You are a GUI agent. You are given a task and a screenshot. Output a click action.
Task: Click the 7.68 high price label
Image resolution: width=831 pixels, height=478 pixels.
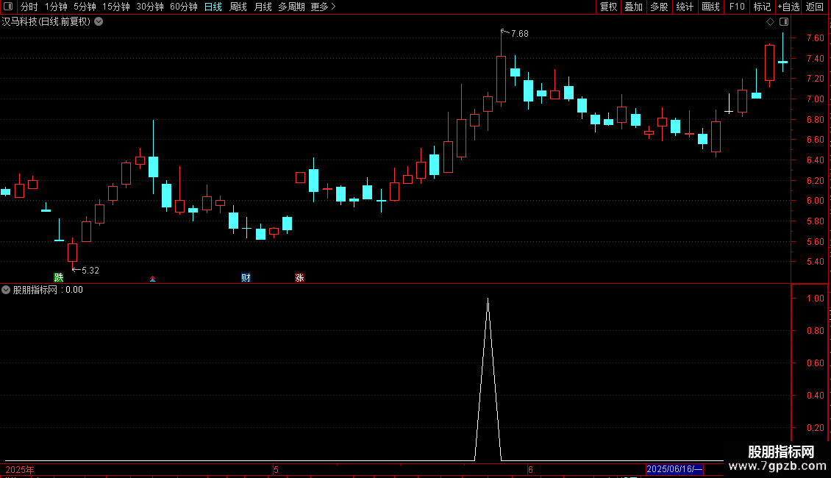[519, 34]
